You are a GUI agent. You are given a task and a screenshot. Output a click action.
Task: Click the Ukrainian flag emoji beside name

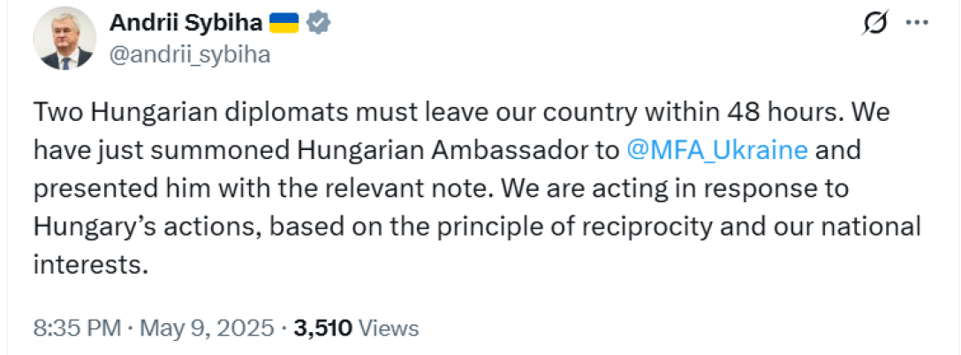click(x=284, y=25)
